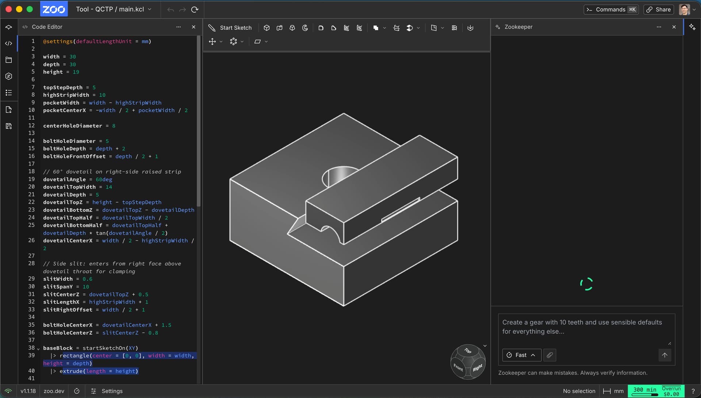Expand the main.kcl file name dropdown

[x=150, y=9]
